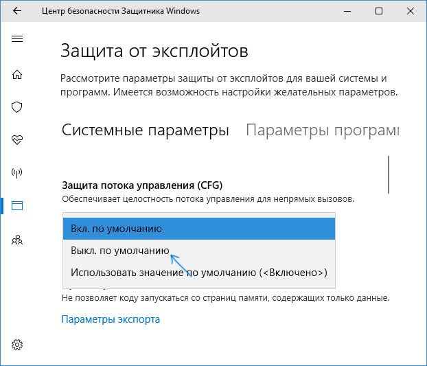Screen dimensions: 427x366
Task: Select Использовать значение по умолчанию option
Action: tap(199, 273)
